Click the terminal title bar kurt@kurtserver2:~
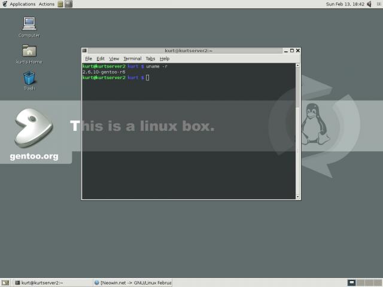Image resolution: width=383 pixels, height=287 pixels. (x=189, y=50)
